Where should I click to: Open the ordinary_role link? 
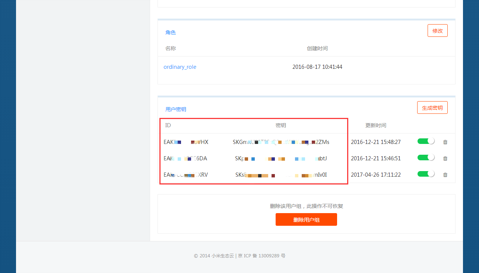click(180, 67)
